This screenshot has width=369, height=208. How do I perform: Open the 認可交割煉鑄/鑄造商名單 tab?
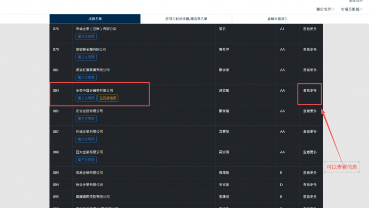[x=186, y=19]
